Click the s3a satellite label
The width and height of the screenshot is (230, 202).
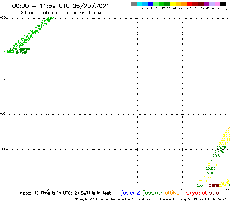click(214, 193)
